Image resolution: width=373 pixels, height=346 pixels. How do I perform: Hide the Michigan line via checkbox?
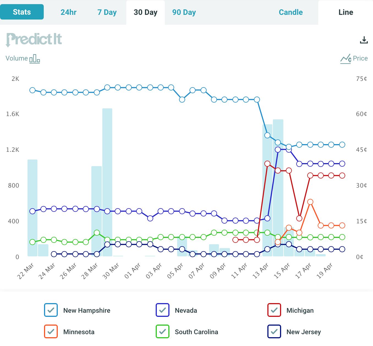coord(274,310)
